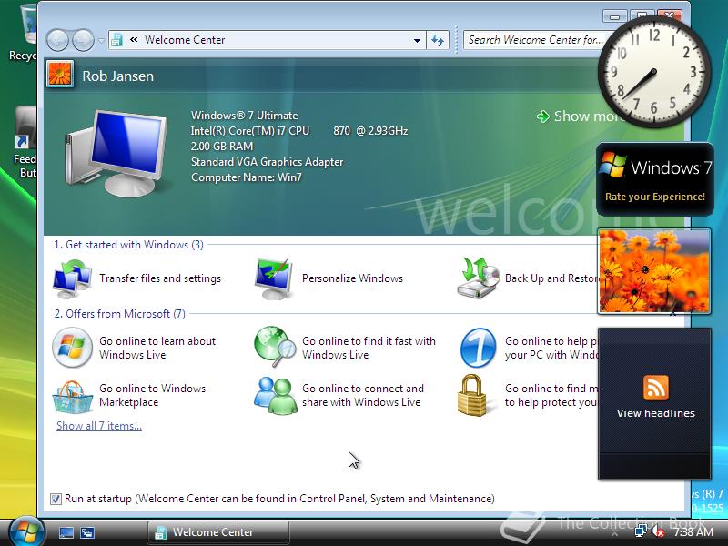Viewport: 728px width, 546px height.
Task: Click the Personalize Windows icon
Action: pos(275,278)
